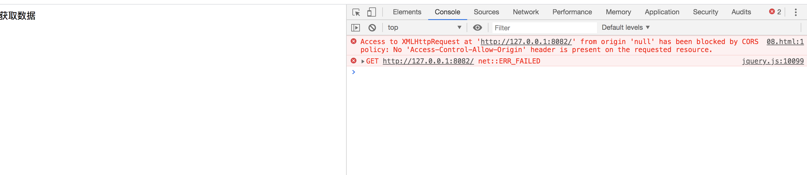Click the http://127.0.0.1:8082/ link in GET error

pyautogui.click(x=428, y=61)
